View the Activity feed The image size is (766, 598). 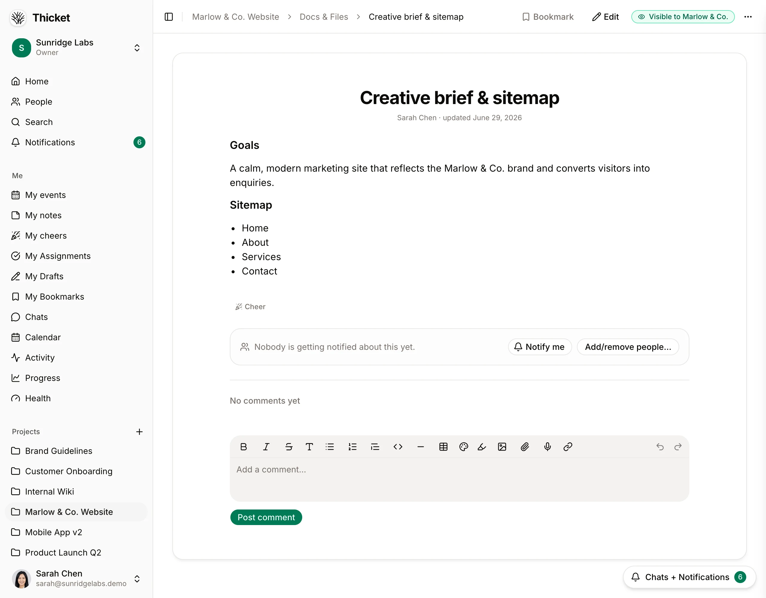(76, 358)
